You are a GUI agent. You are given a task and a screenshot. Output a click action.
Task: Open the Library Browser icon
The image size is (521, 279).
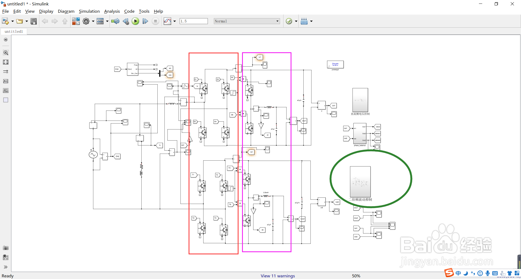[x=76, y=21]
